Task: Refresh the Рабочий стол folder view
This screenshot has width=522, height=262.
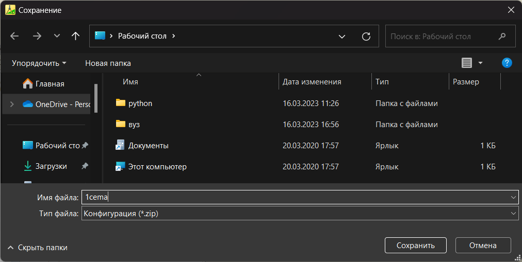Action: click(366, 36)
